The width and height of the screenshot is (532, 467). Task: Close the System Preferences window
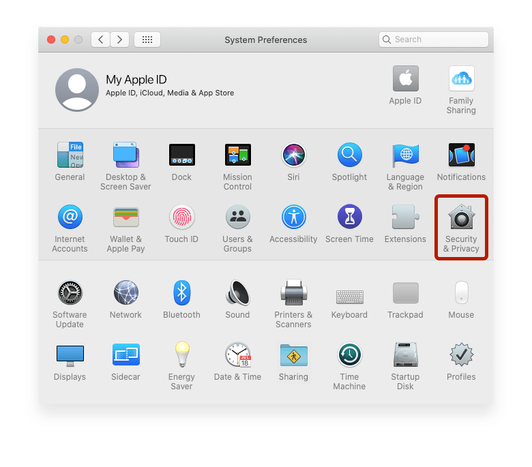pyautogui.click(x=51, y=40)
